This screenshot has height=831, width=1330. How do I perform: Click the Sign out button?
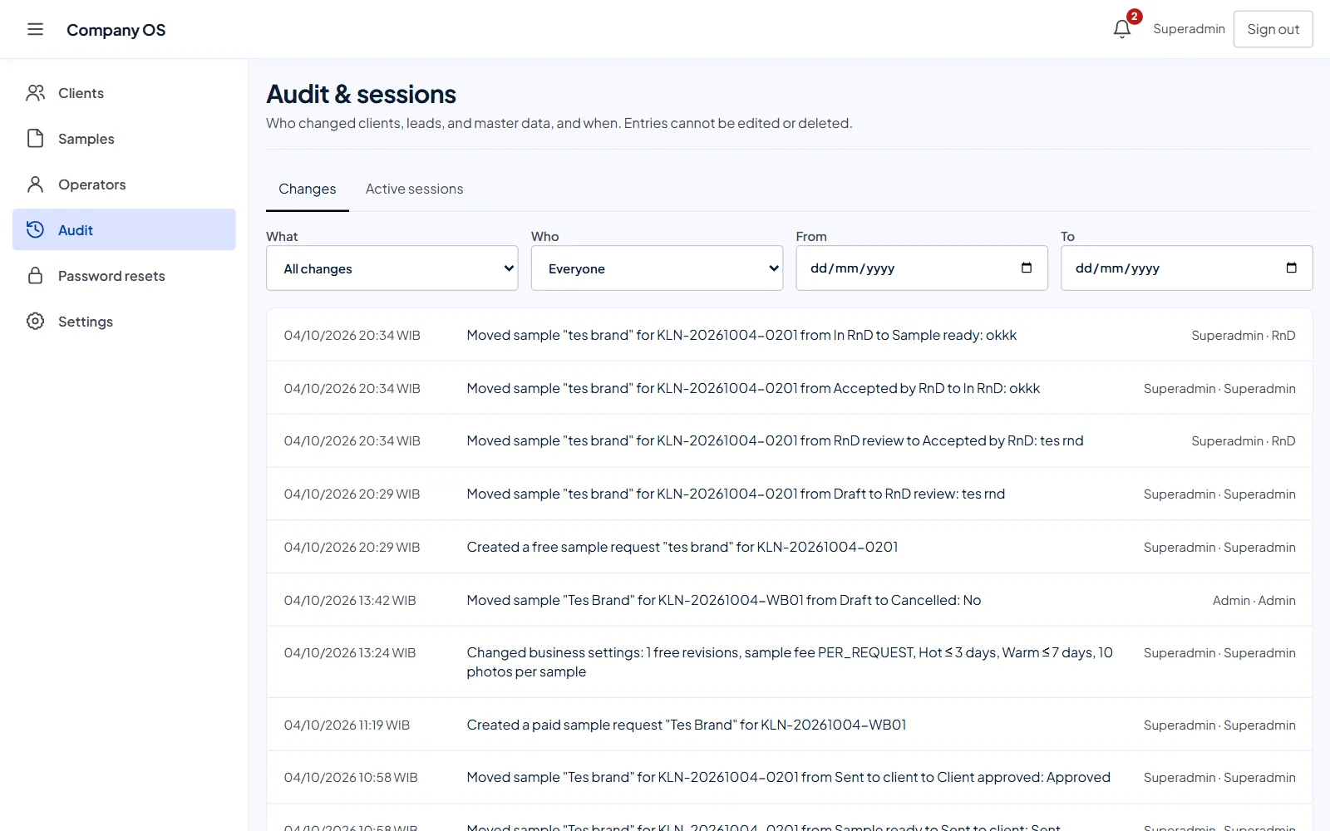(1273, 29)
